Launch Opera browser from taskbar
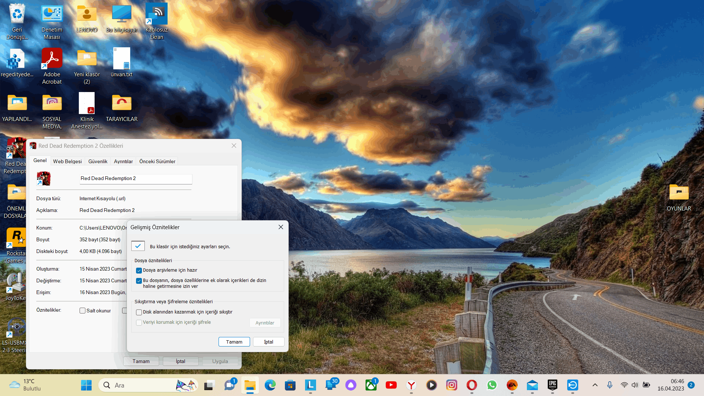This screenshot has width=704, height=396. point(472,385)
